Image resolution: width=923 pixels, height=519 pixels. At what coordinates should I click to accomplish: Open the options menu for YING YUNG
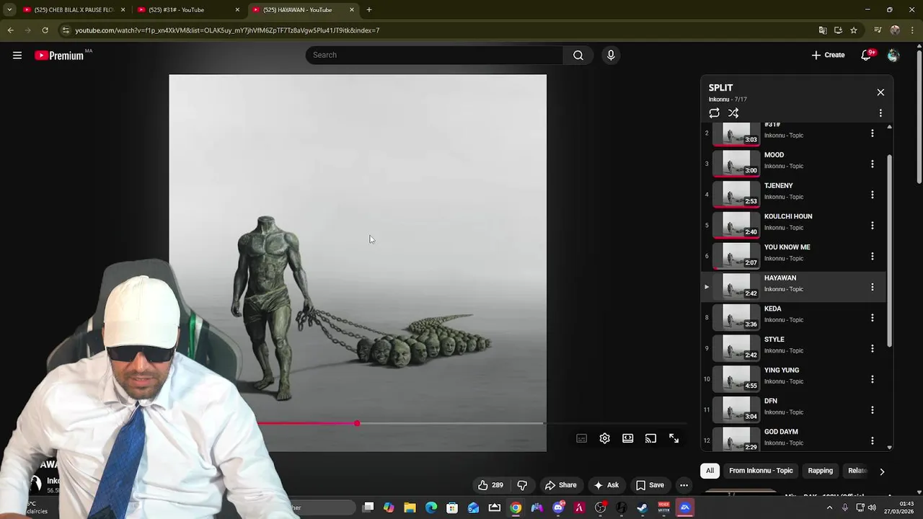pyautogui.click(x=873, y=379)
